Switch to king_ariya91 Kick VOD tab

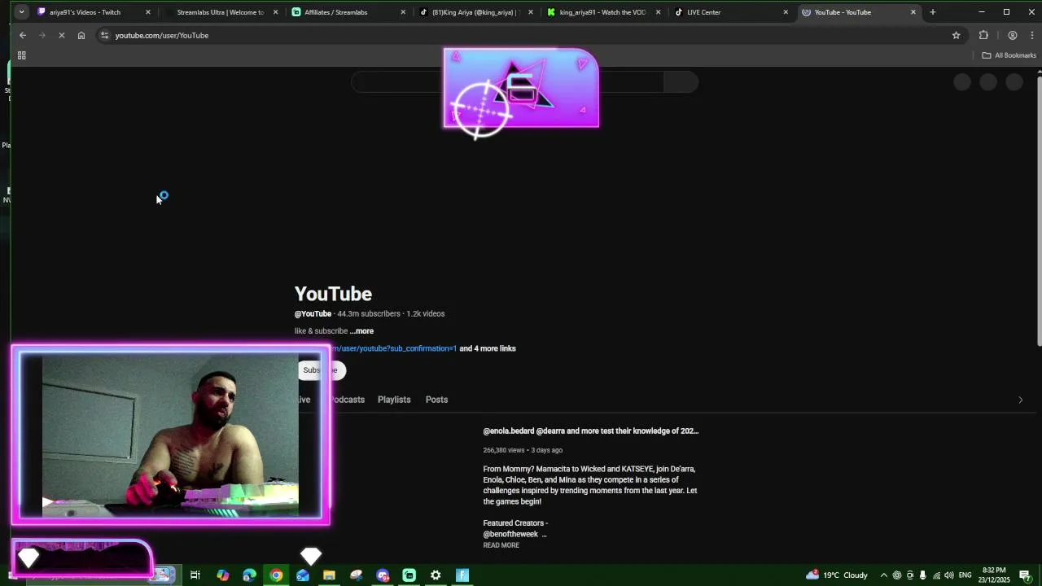tap(602, 12)
